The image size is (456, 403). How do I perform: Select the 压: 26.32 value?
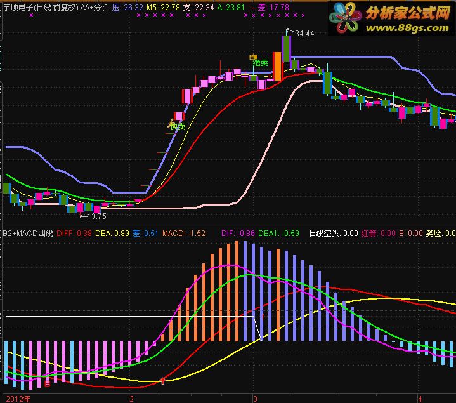pos(127,7)
